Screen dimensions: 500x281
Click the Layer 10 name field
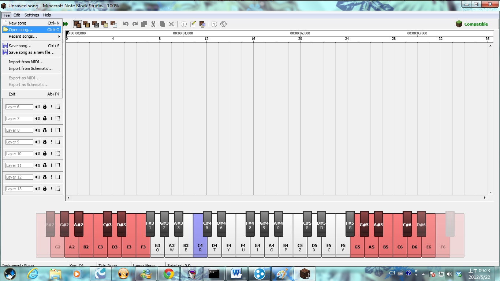click(19, 154)
